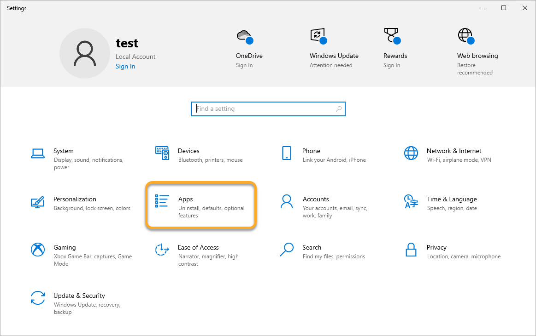Open the Phone settings icon
Image resolution: width=536 pixels, height=336 pixels.
coord(287,153)
